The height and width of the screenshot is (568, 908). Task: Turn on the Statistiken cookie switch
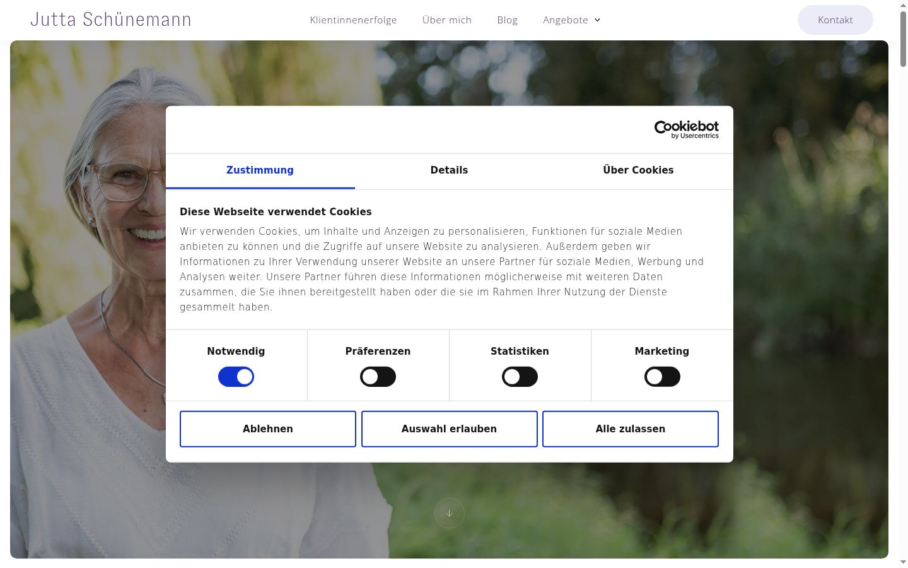click(x=520, y=377)
